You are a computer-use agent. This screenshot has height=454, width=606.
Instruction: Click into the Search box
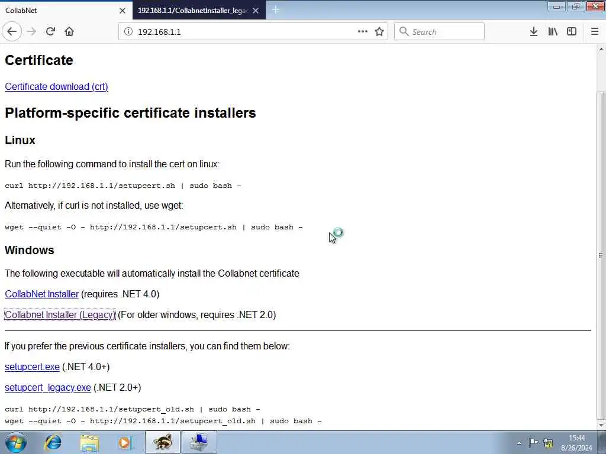pyautogui.click(x=439, y=32)
